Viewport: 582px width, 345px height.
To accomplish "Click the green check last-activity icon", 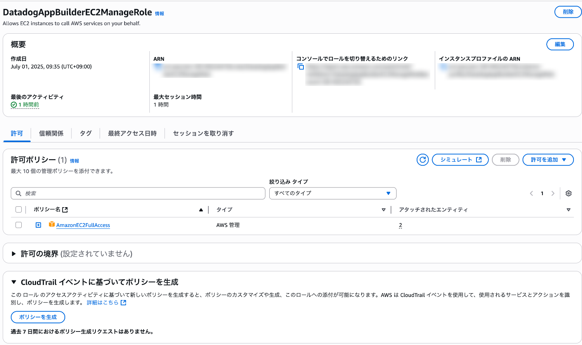I will coord(14,105).
